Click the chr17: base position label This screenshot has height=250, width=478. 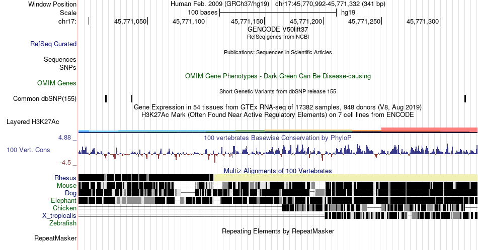(x=67, y=21)
